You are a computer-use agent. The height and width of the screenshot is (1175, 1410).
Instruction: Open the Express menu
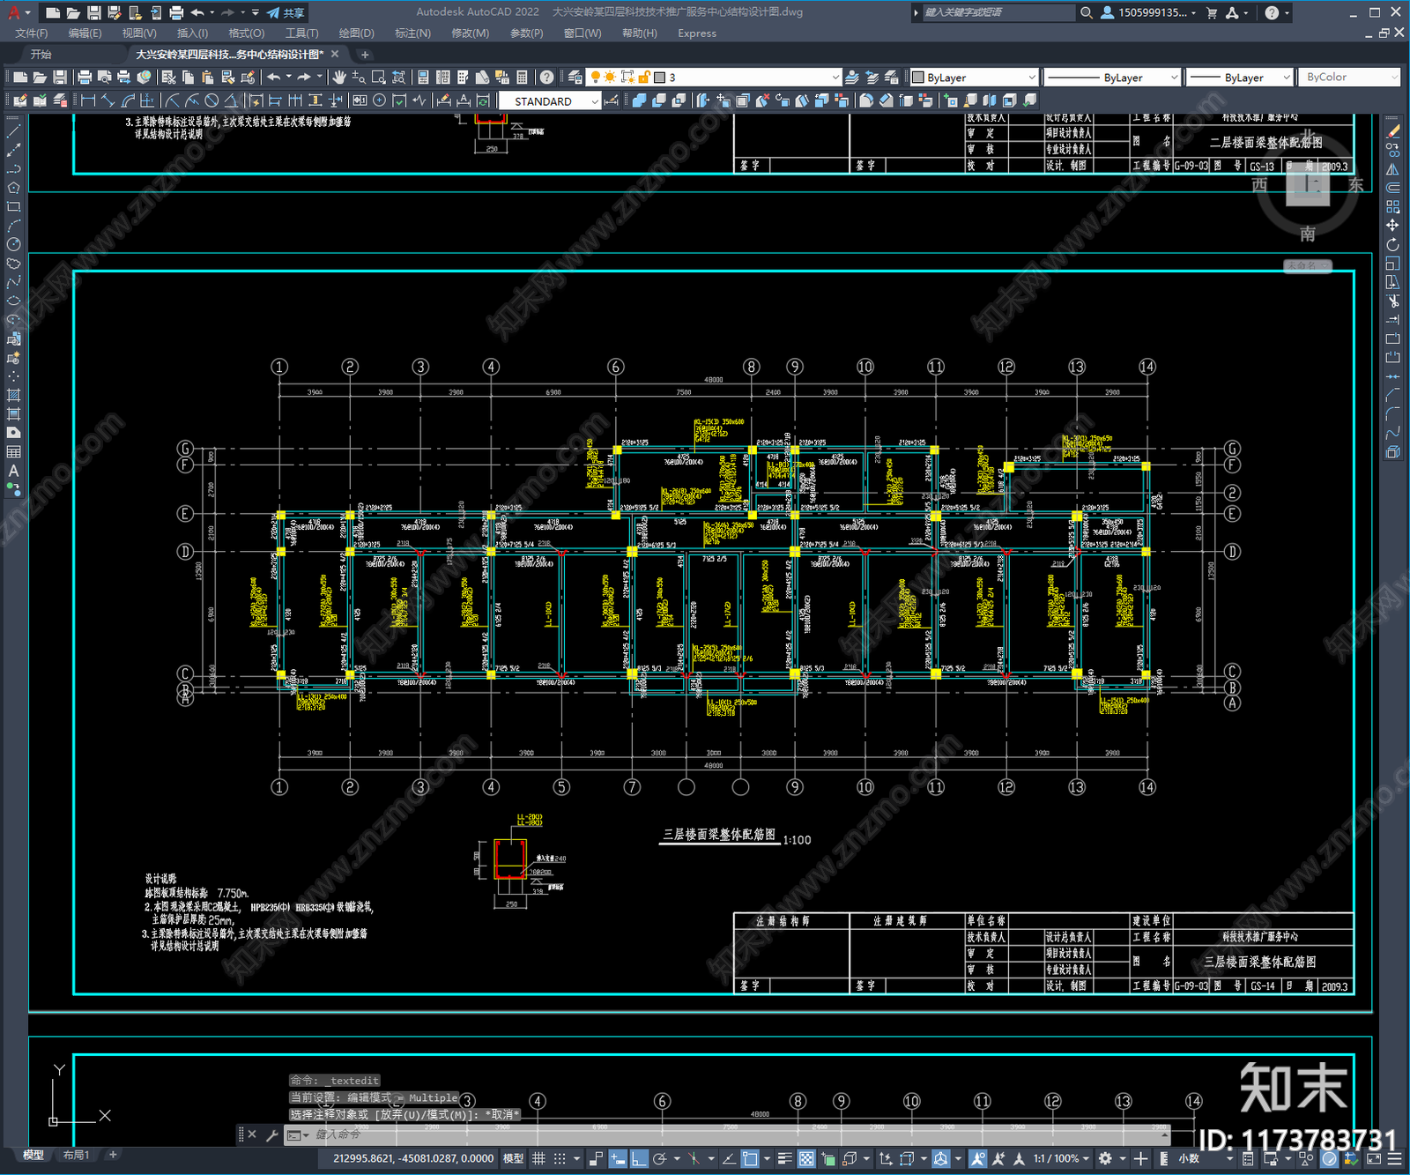click(697, 33)
